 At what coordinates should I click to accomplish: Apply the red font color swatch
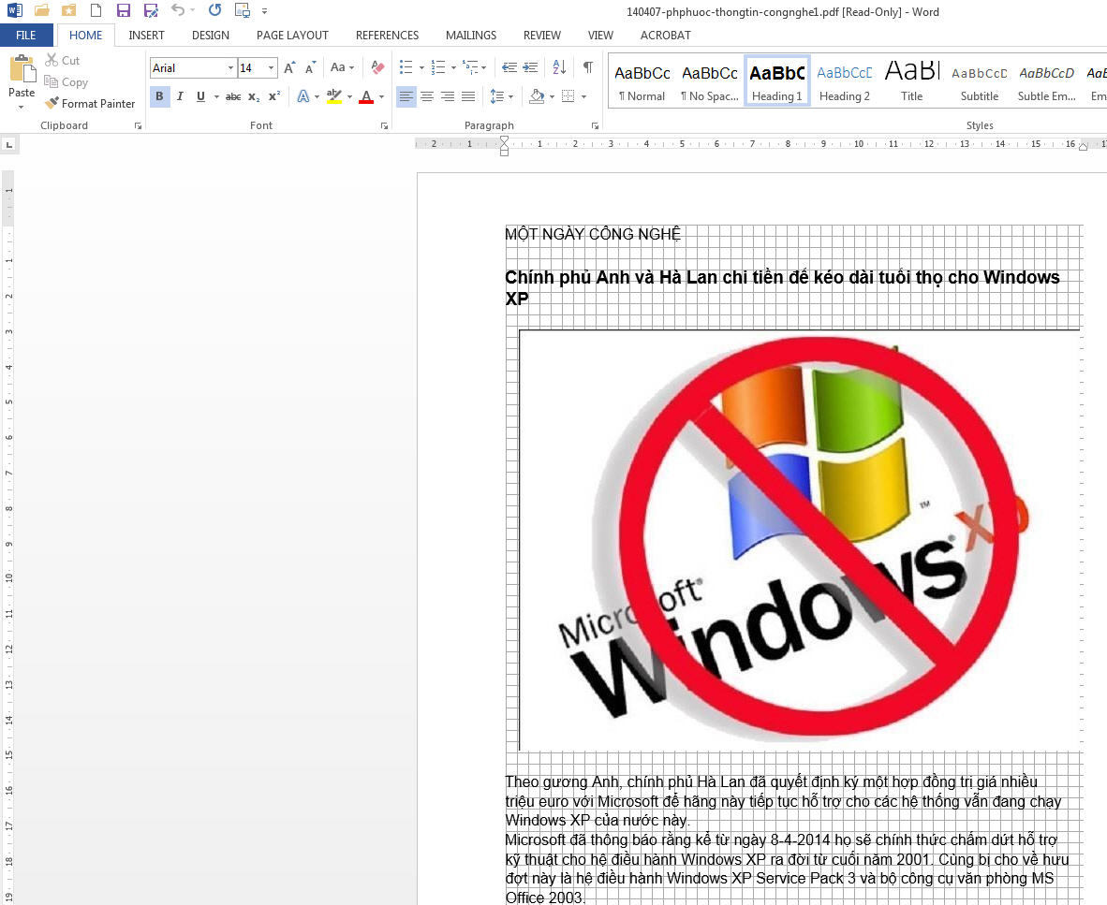click(x=365, y=96)
